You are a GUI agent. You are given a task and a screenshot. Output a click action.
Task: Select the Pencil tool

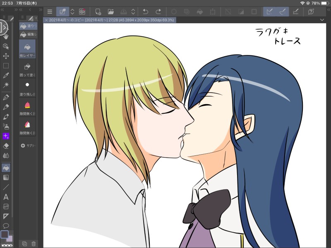pyautogui.click(x=6, y=107)
